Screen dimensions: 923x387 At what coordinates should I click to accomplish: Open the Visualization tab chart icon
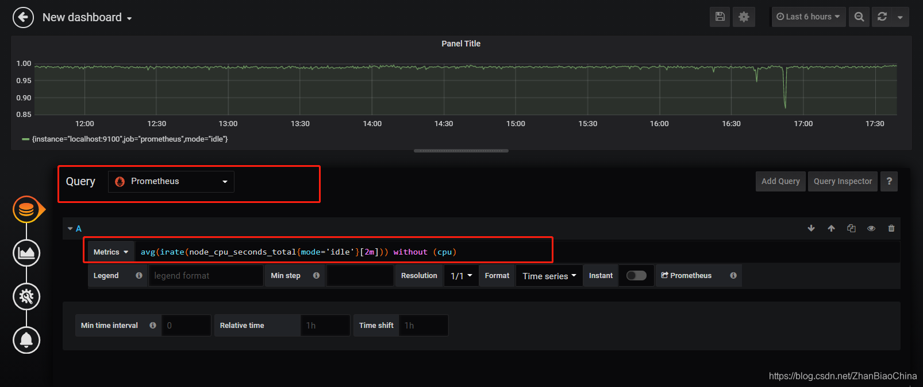click(x=26, y=253)
